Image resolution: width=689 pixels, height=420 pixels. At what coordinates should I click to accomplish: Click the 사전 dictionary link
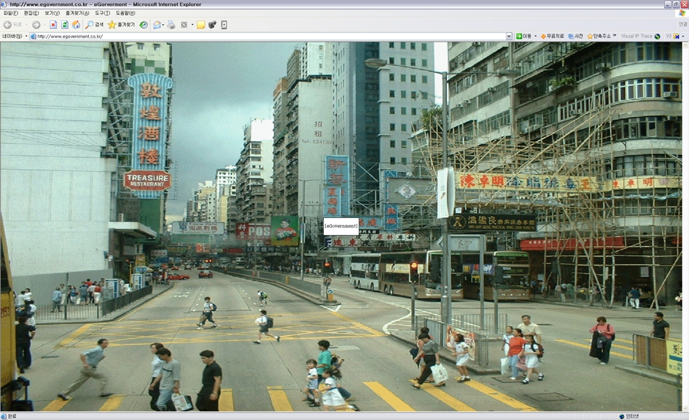576,36
